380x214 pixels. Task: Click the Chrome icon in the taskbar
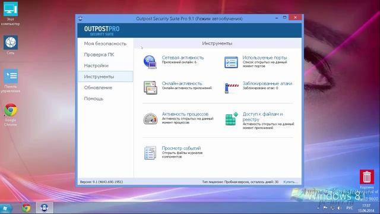[x=26, y=208]
